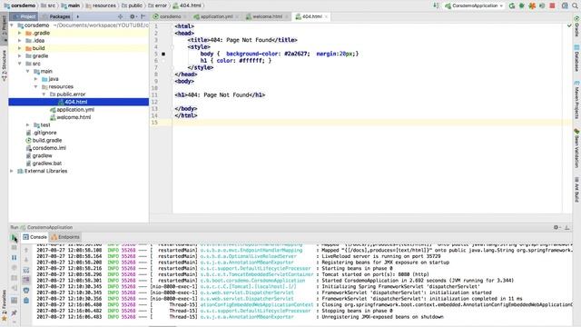Open the Console tab in Run panel
The width and height of the screenshot is (581, 327).
coord(34,237)
